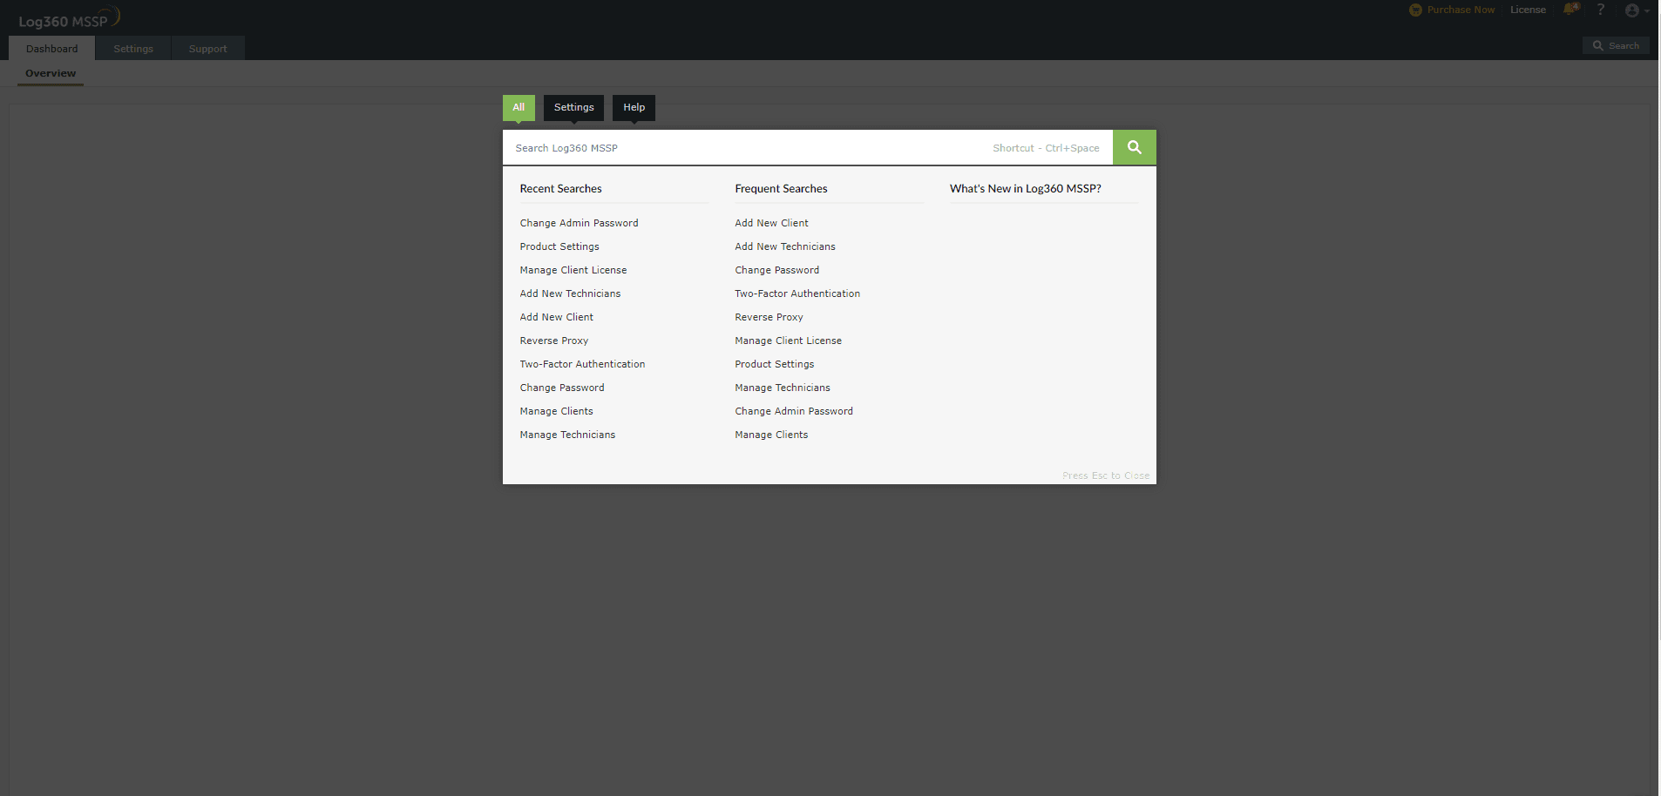Click the Recent Searches heading
1661x796 pixels.
click(x=560, y=188)
